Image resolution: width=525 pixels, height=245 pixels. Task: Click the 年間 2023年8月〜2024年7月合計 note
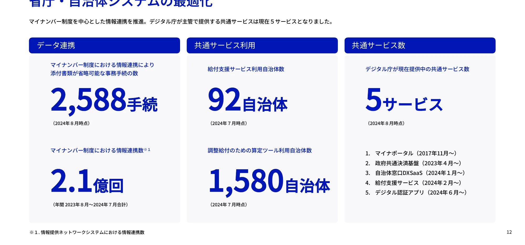(90, 204)
